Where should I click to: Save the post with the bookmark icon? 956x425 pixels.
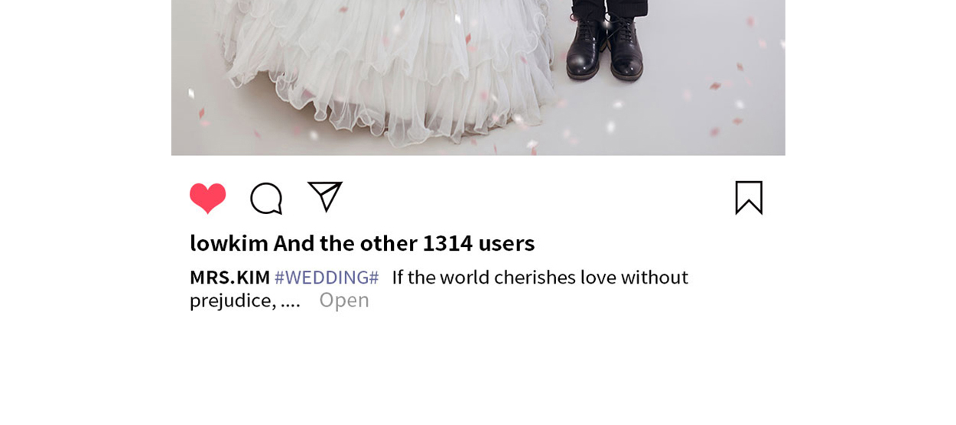pos(749,197)
